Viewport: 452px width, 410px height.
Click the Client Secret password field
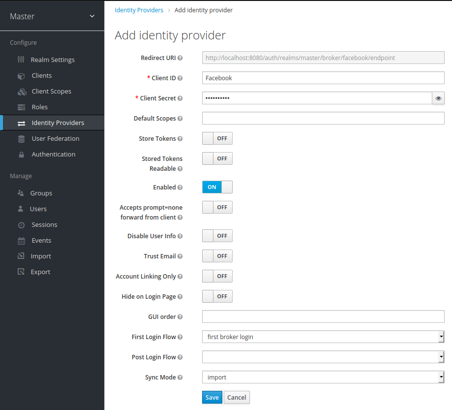(x=317, y=98)
